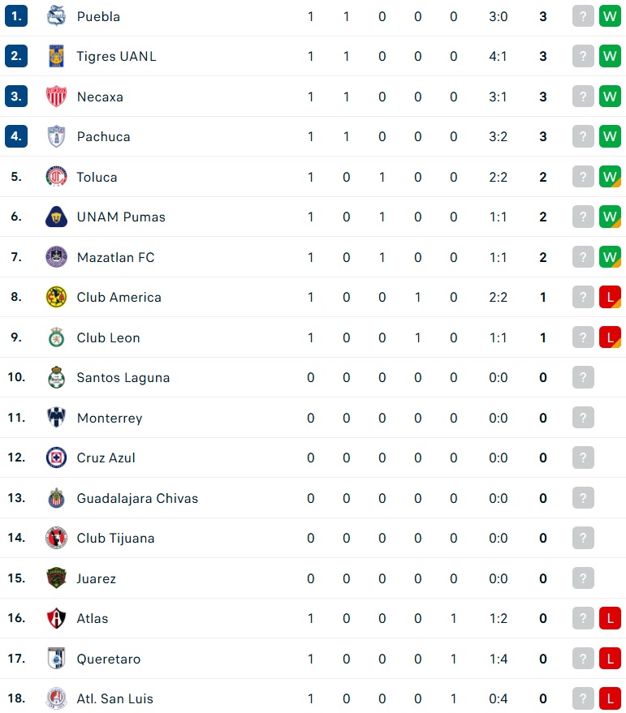Image resolution: width=626 pixels, height=713 pixels.
Task: Click the UNAM Pumas logo
Action: click(x=57, y=217)
